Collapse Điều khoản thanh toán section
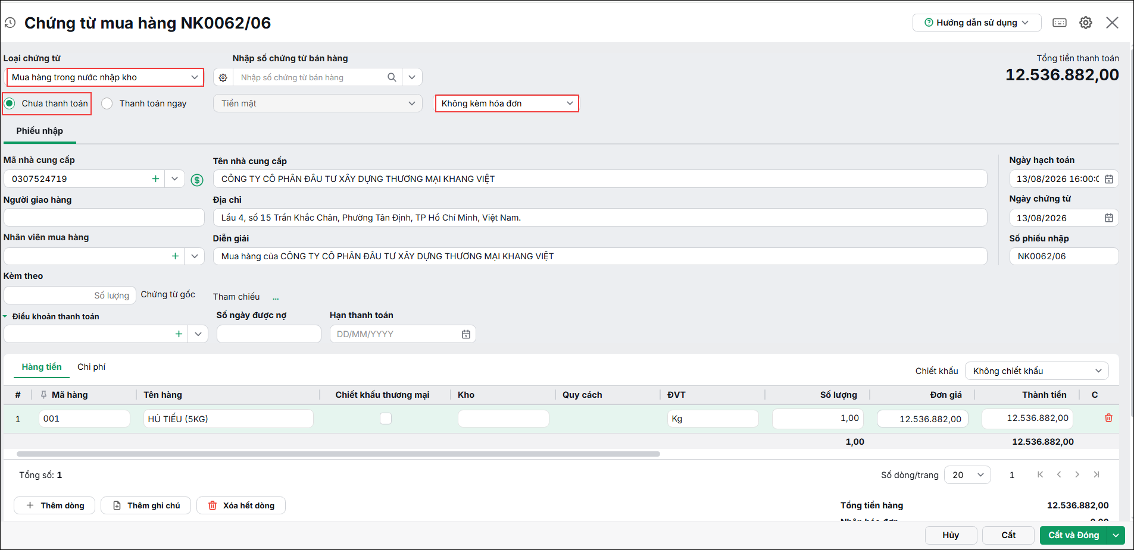The height and width of the screenshot is (550, 1134). 5,316
